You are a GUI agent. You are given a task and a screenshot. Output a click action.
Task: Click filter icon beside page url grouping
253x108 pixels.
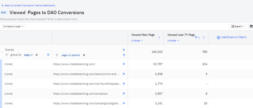click(48, 55)
